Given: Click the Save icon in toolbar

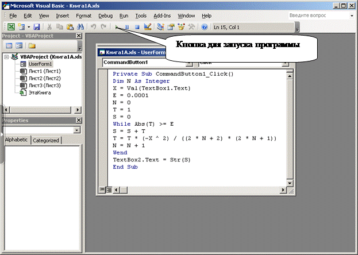Looking at the screenshot, I should 36,27.
